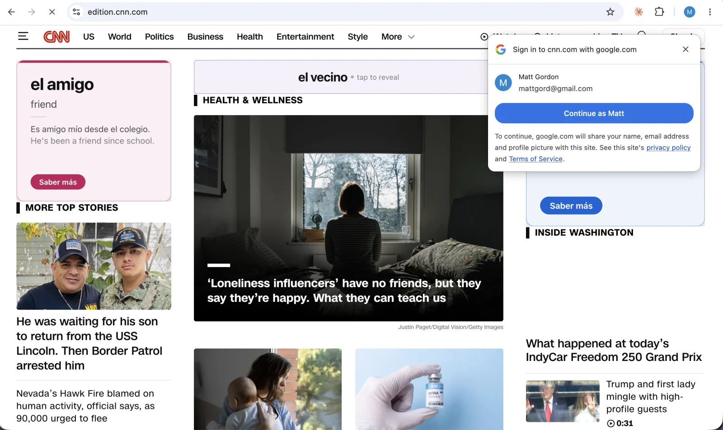Play the Trump and first lady video thumbnail

(563, 401)
